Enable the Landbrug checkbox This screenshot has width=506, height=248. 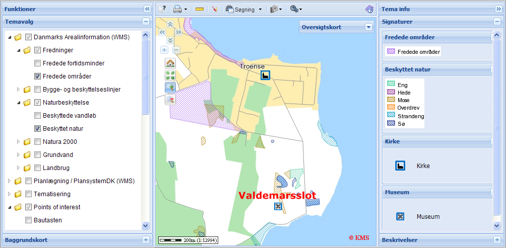37,168
